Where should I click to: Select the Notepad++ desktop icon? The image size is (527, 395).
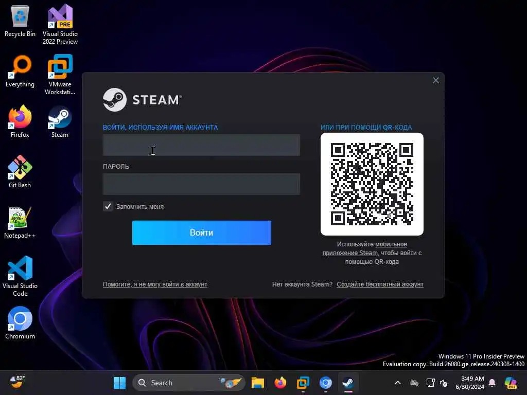point(20,222)
